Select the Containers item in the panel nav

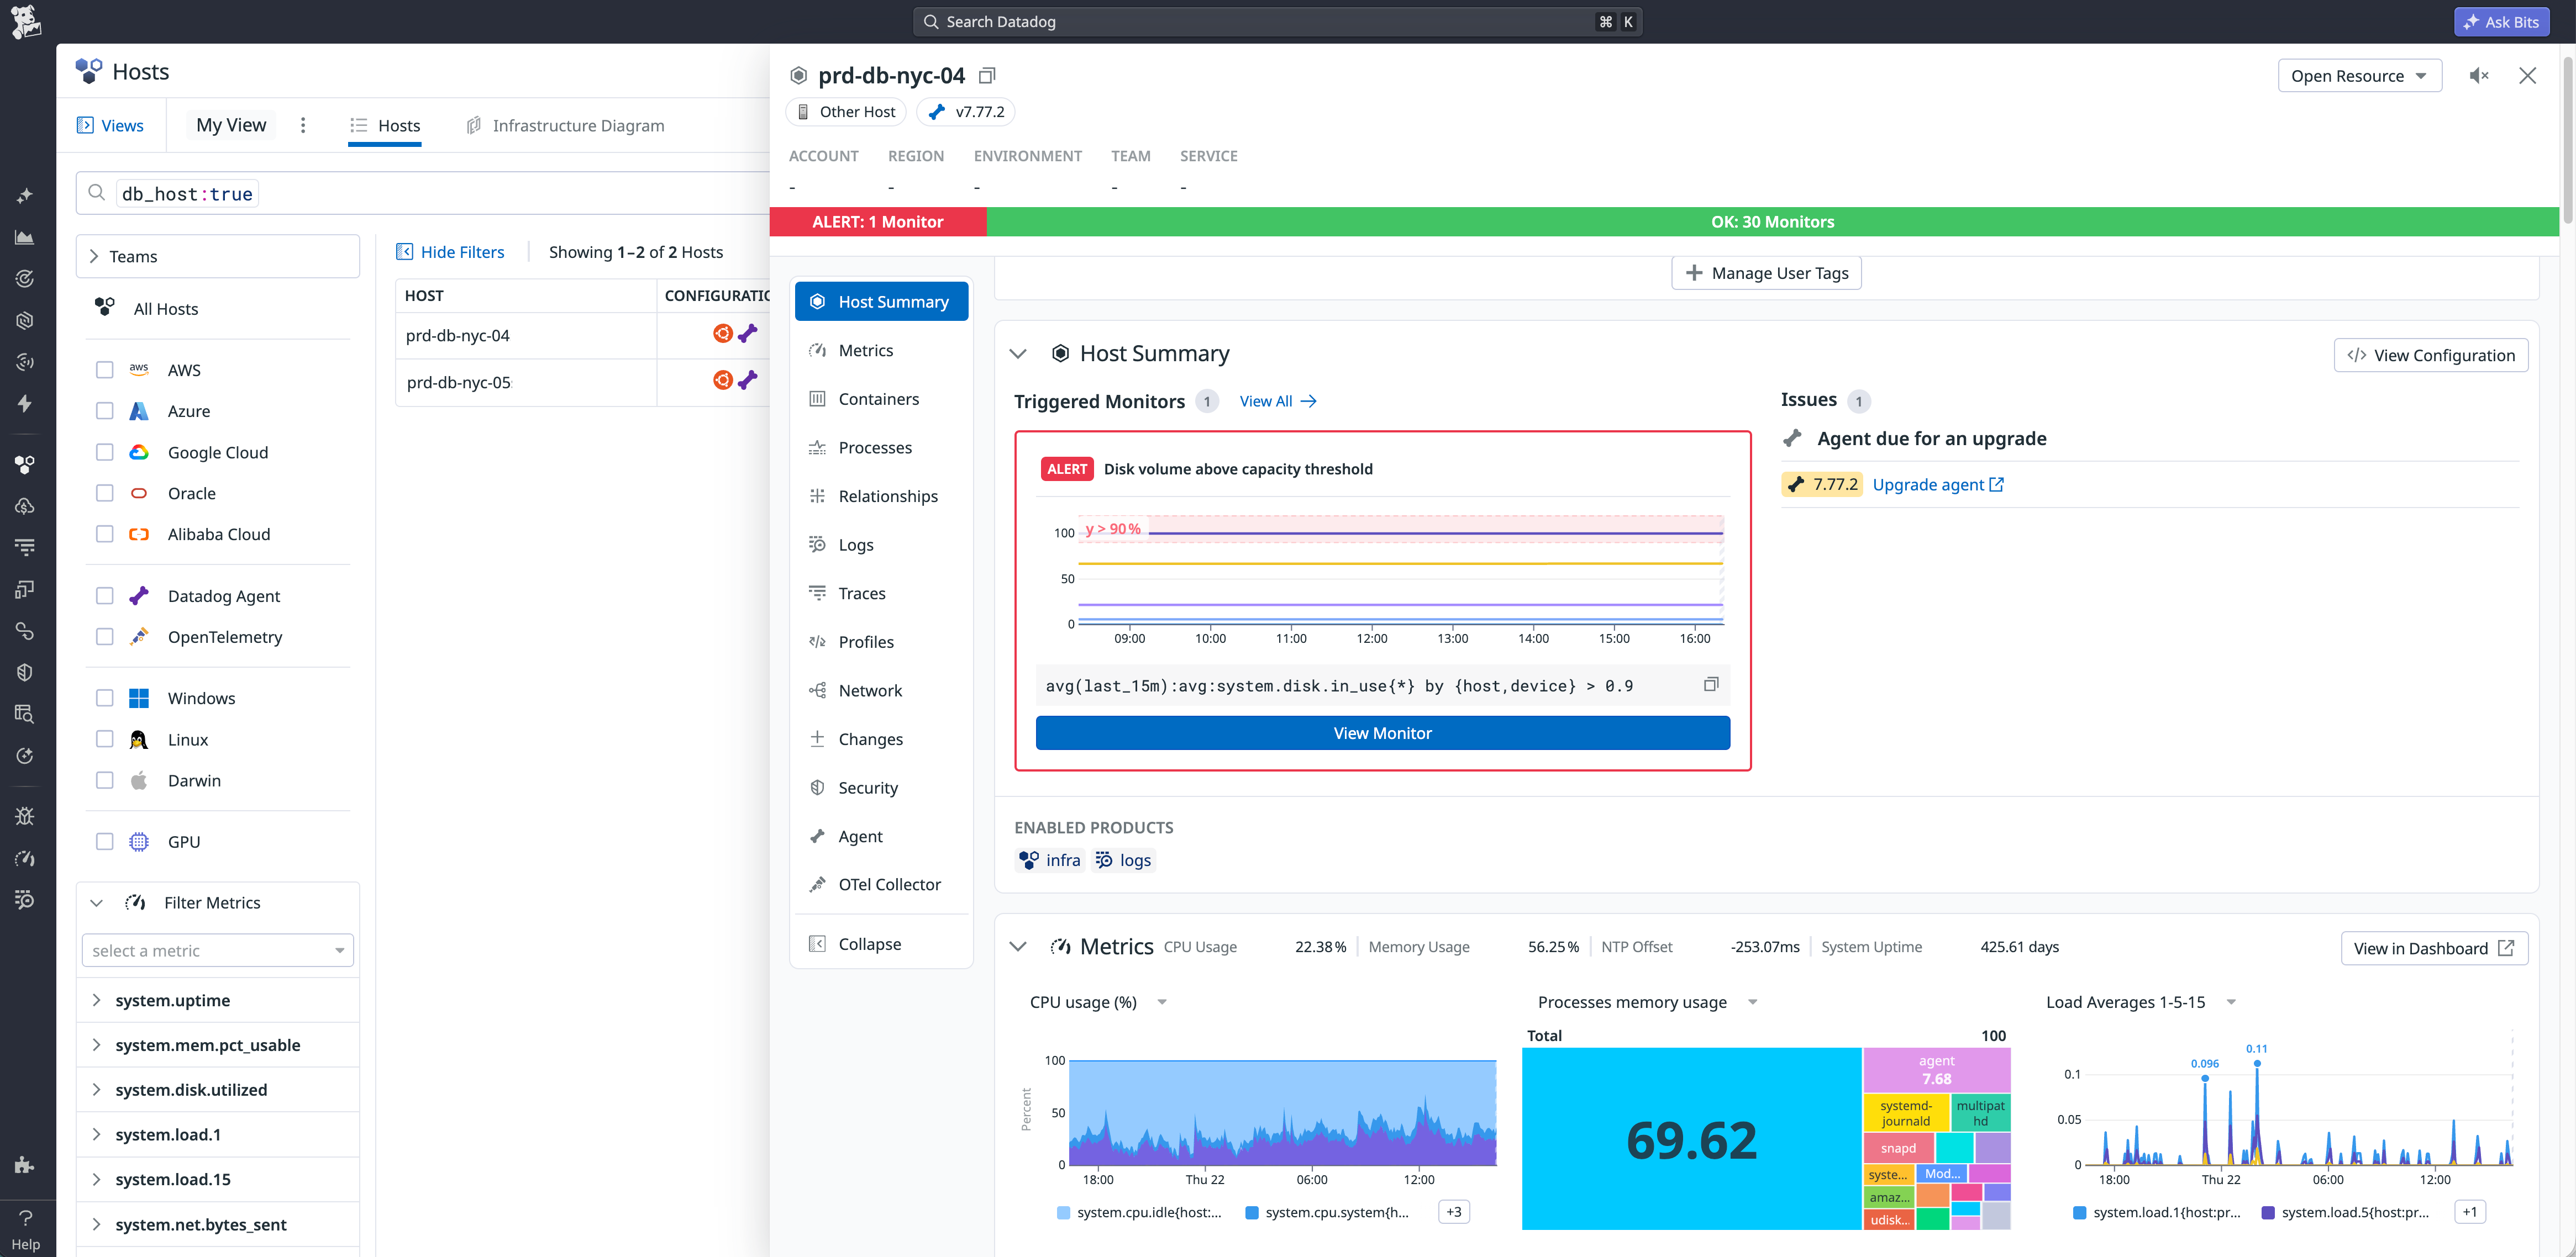pyautogui.click(x=881, y=399)
